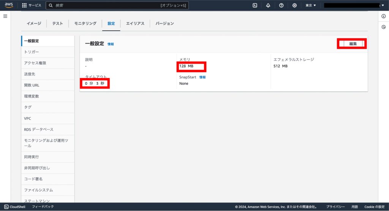Open モニタリングおよび運用ツール in side menu

point(48,143)
